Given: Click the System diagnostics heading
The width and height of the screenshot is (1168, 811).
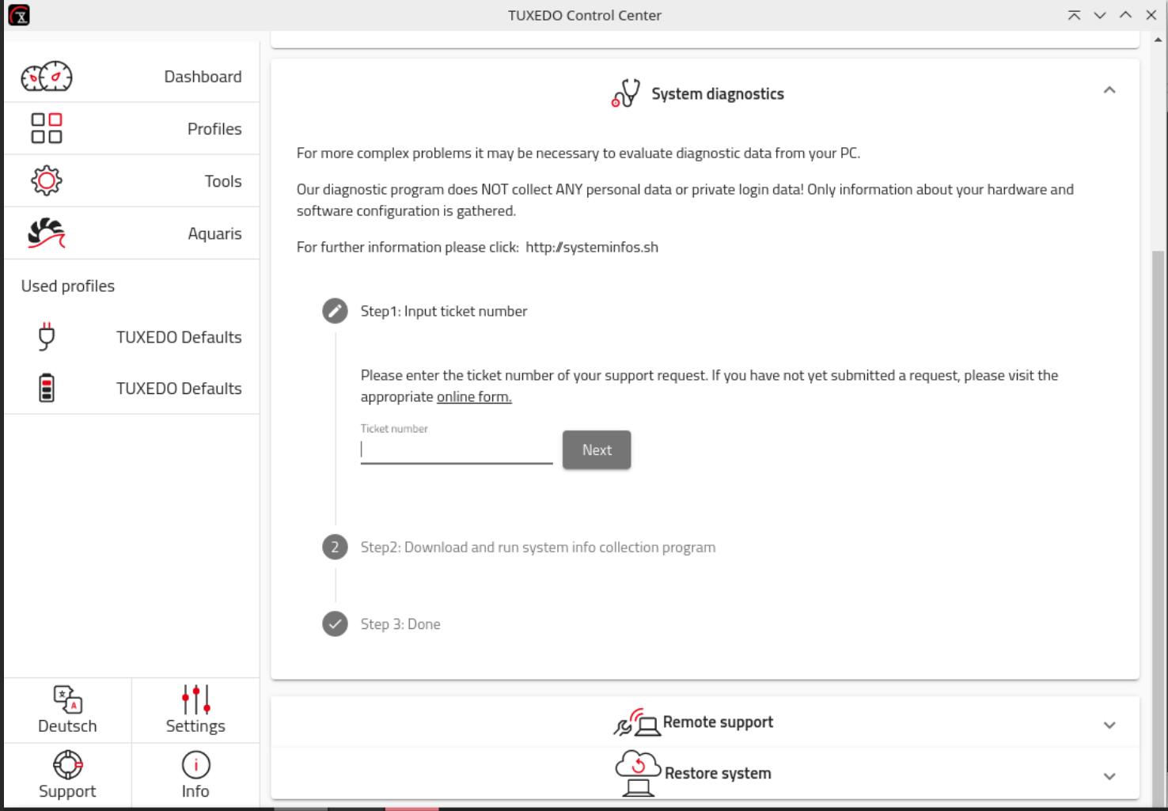Looking at the screenshot, I should pos(718,93).
